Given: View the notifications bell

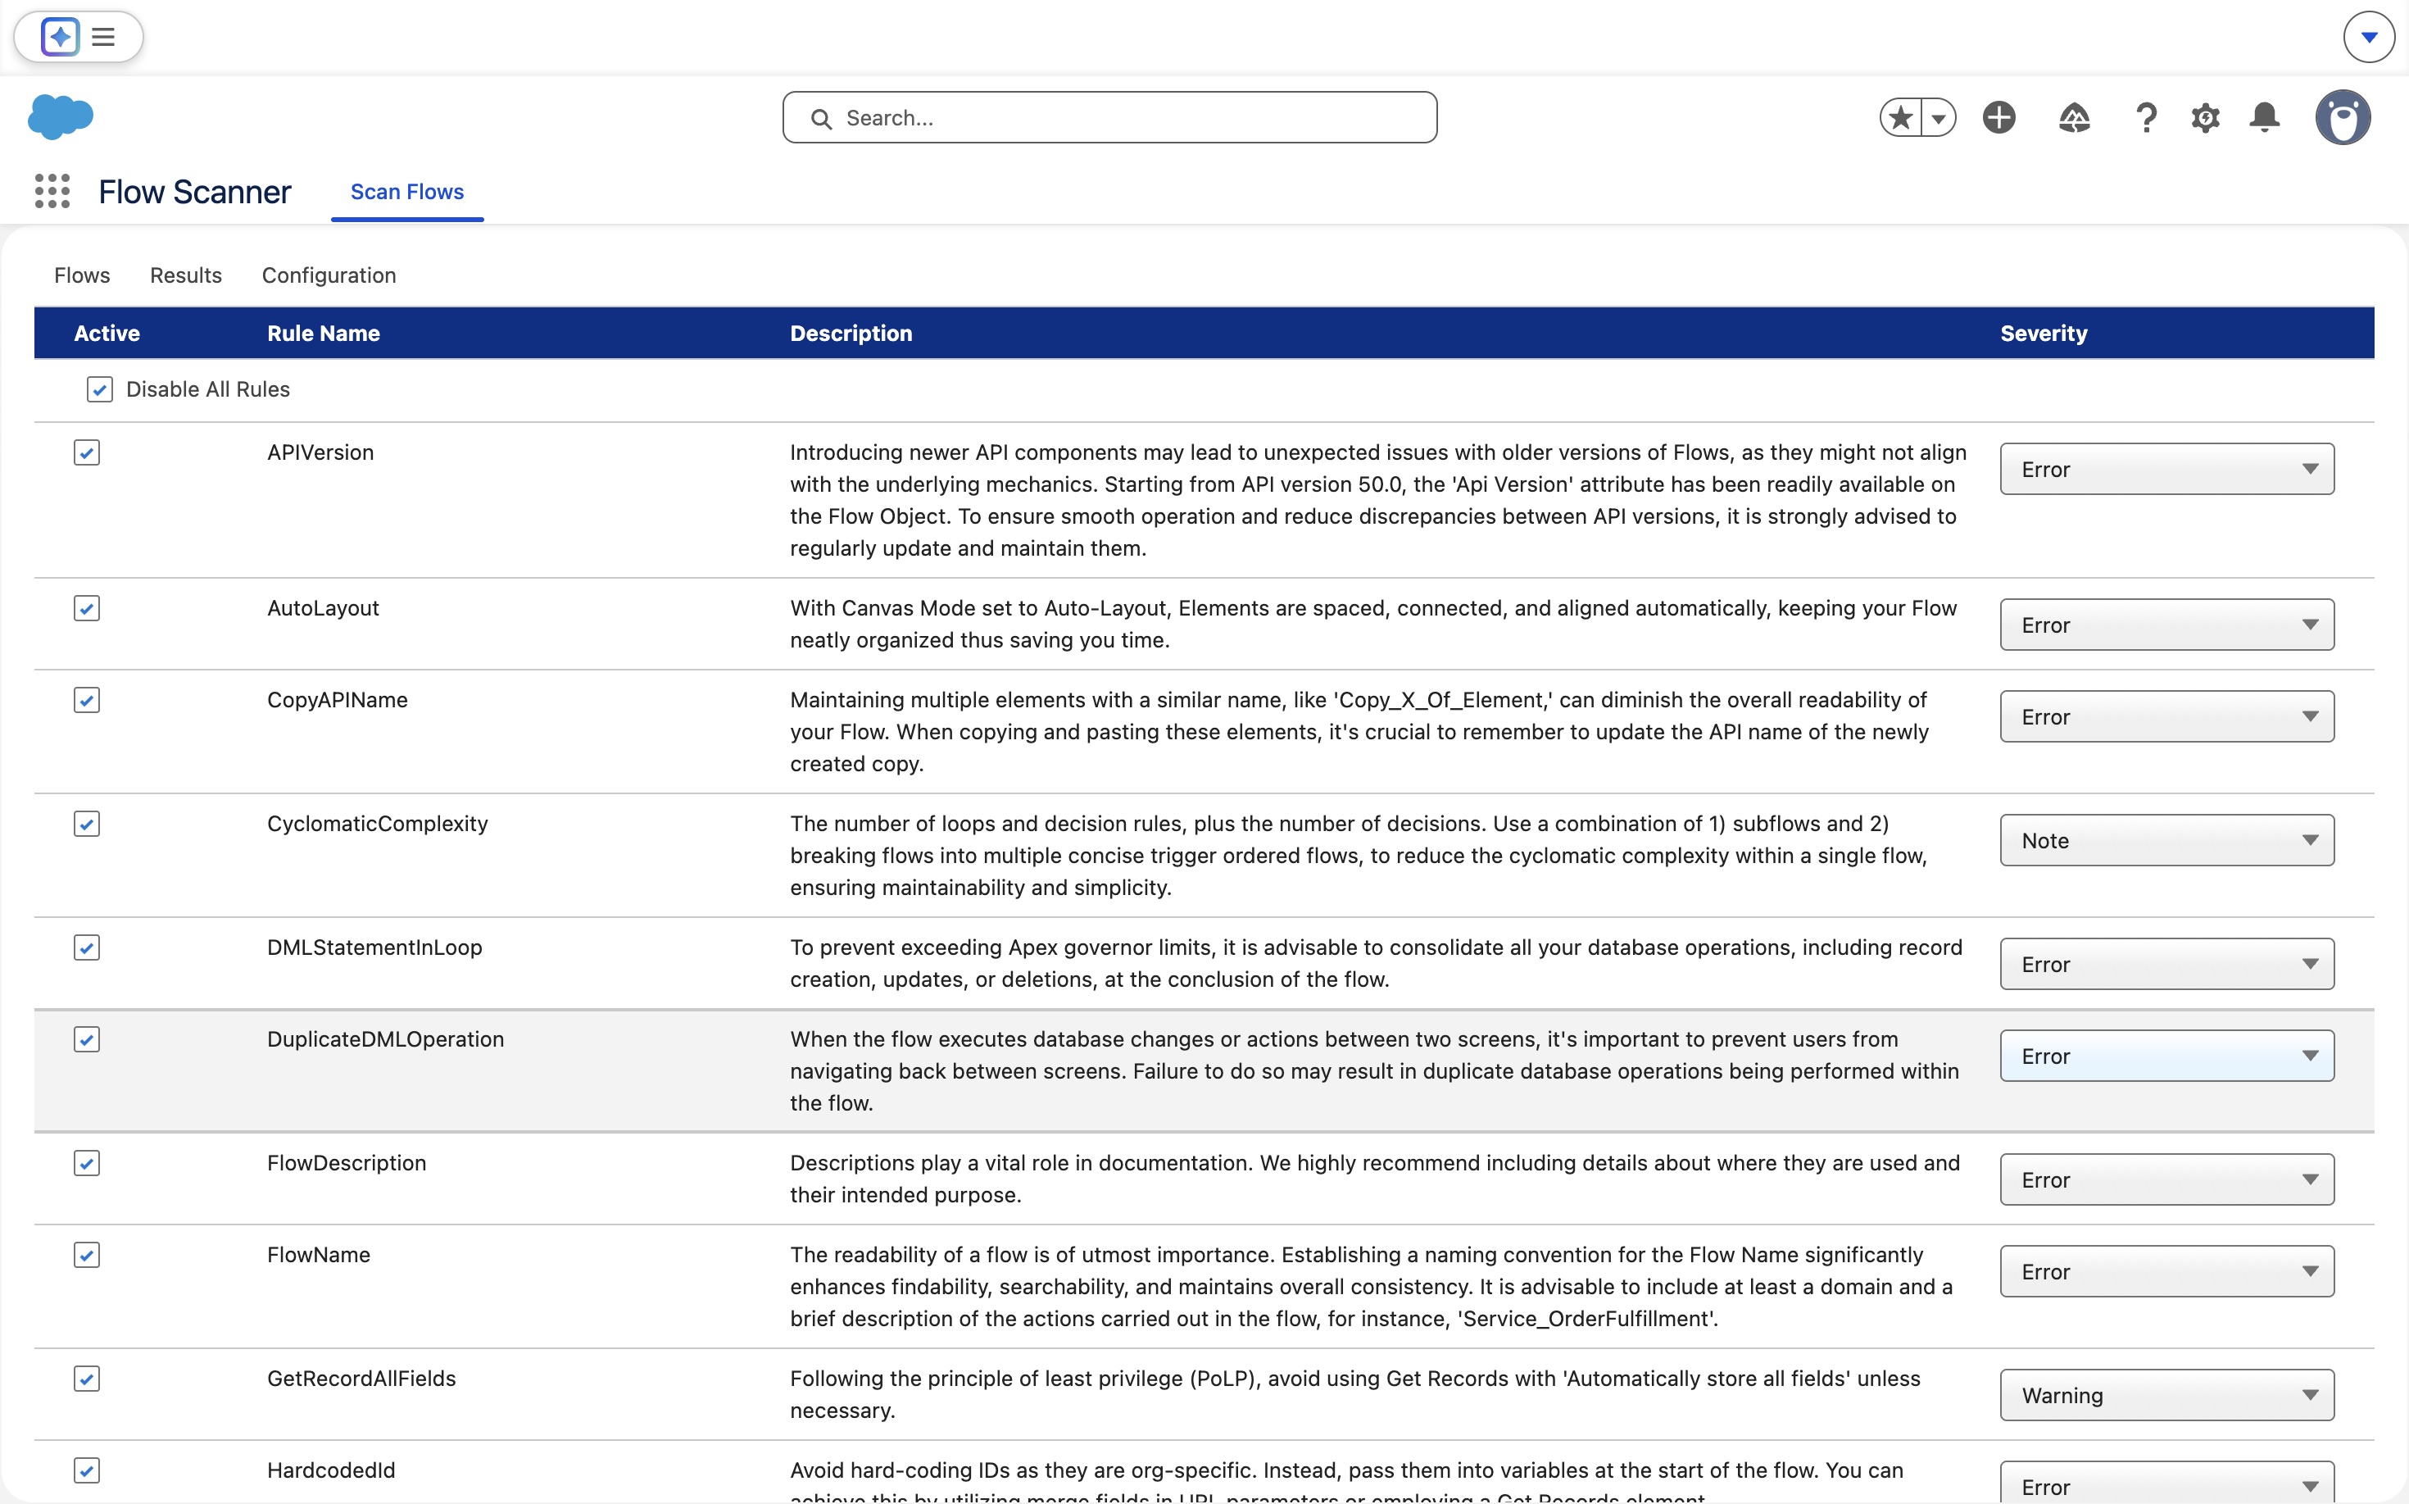Looking at the screenshot, I should click(x=2264, y=117).
